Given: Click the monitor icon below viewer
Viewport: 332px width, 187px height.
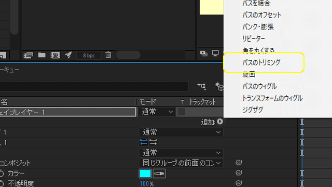Looking at the screenshot, I should (x=215, y=53).
